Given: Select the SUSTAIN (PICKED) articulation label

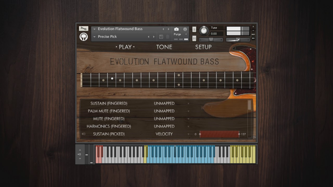Looking at the screenshot, I should coord(109,134).
